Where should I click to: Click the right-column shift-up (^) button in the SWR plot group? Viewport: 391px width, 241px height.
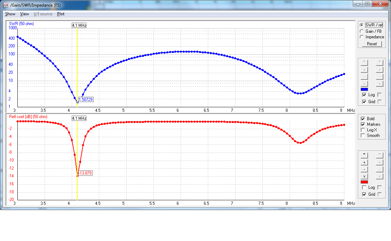point(380,62)
